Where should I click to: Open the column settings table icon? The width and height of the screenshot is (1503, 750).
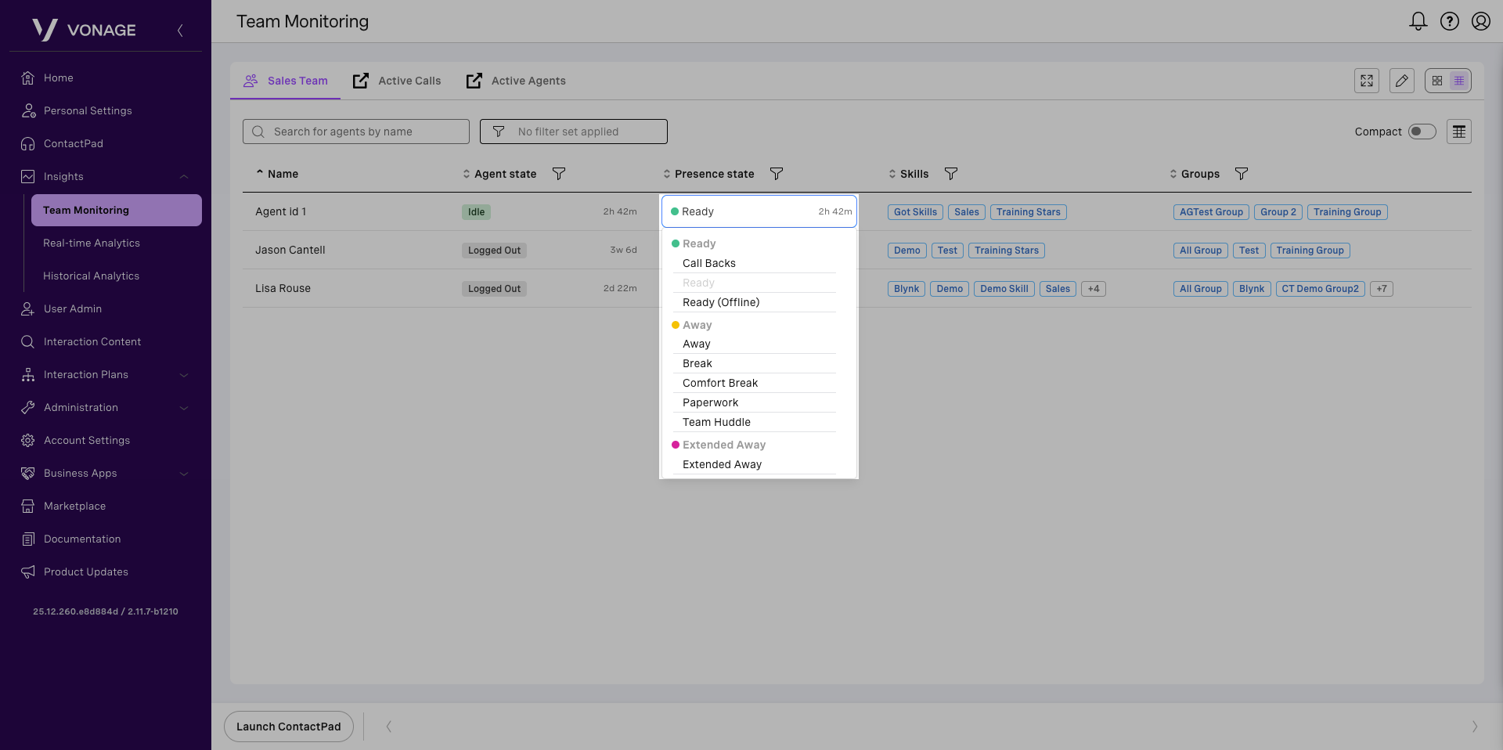point(1458,132)
